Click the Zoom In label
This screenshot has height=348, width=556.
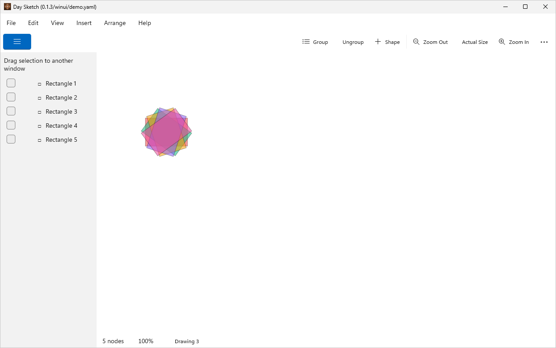tap(519, 42)
